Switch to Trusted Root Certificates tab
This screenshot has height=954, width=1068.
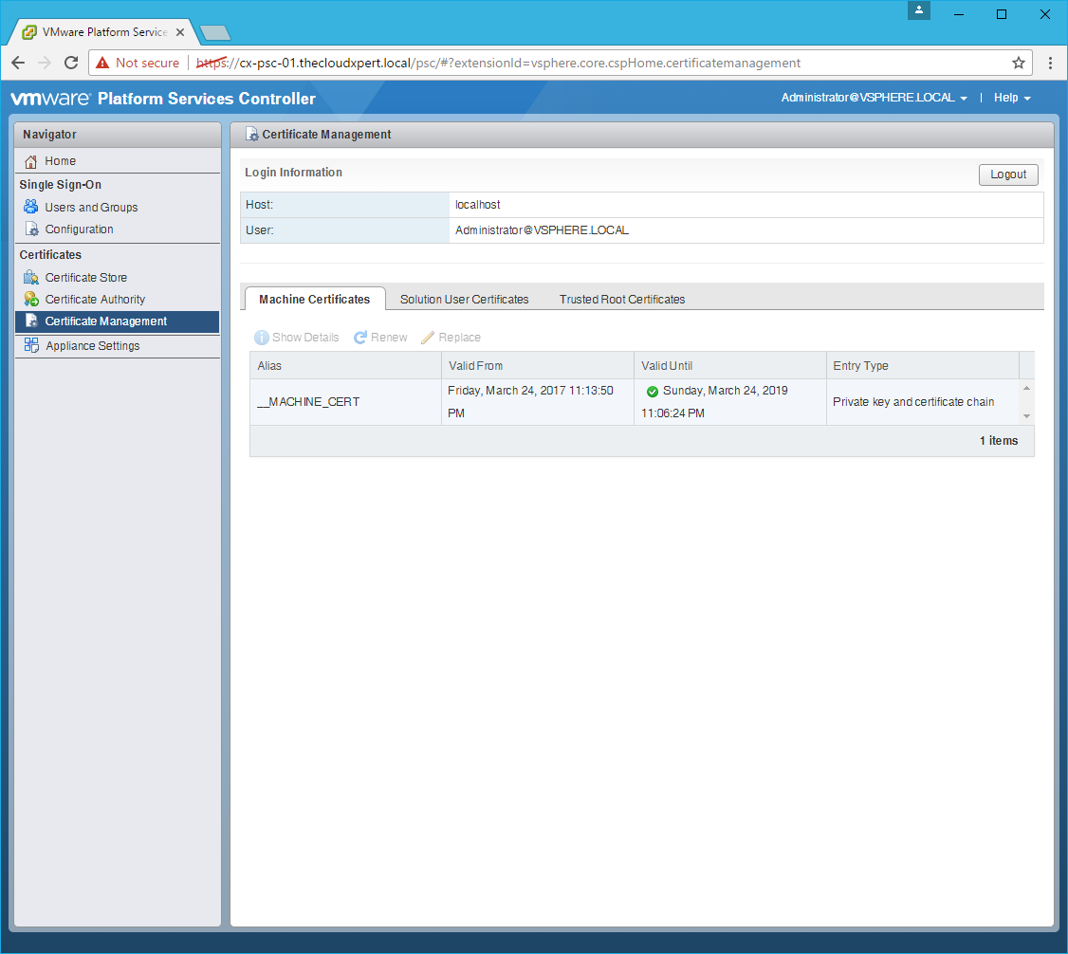pos(621,300)
